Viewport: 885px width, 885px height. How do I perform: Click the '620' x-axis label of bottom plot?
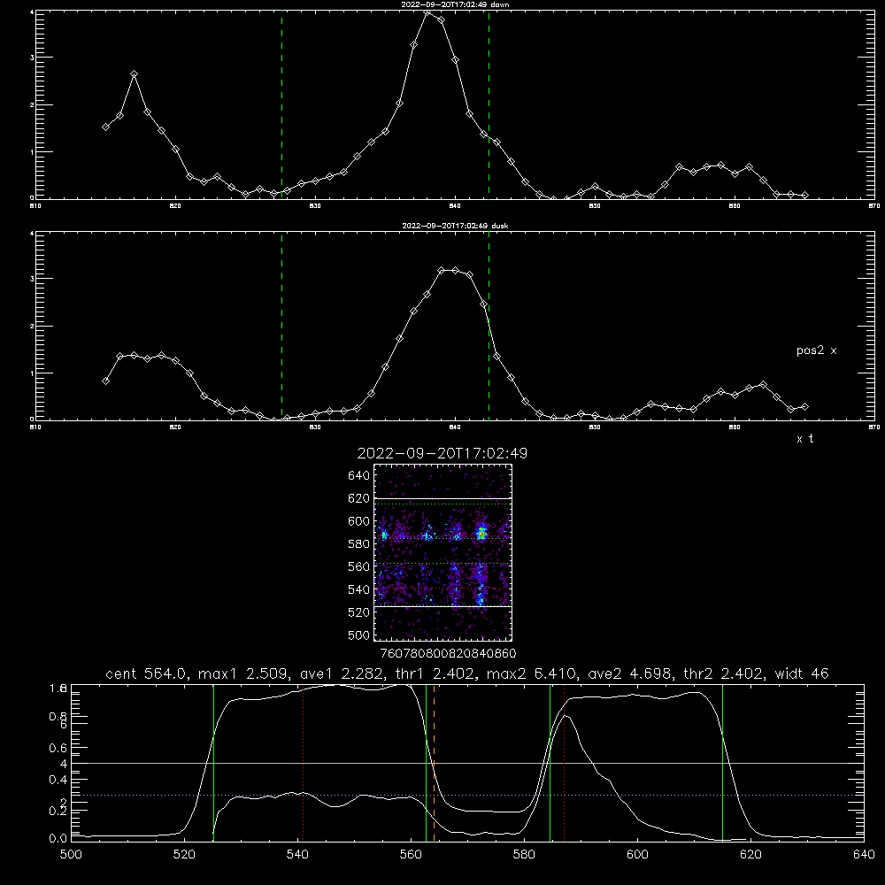750,855
